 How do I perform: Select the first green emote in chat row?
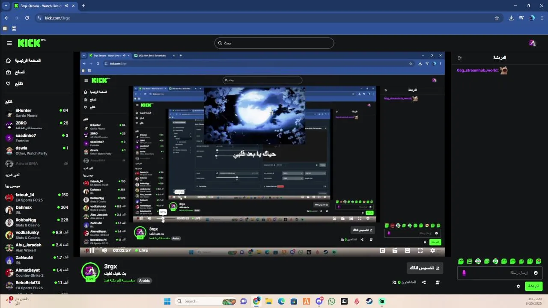tap(461, 261)
